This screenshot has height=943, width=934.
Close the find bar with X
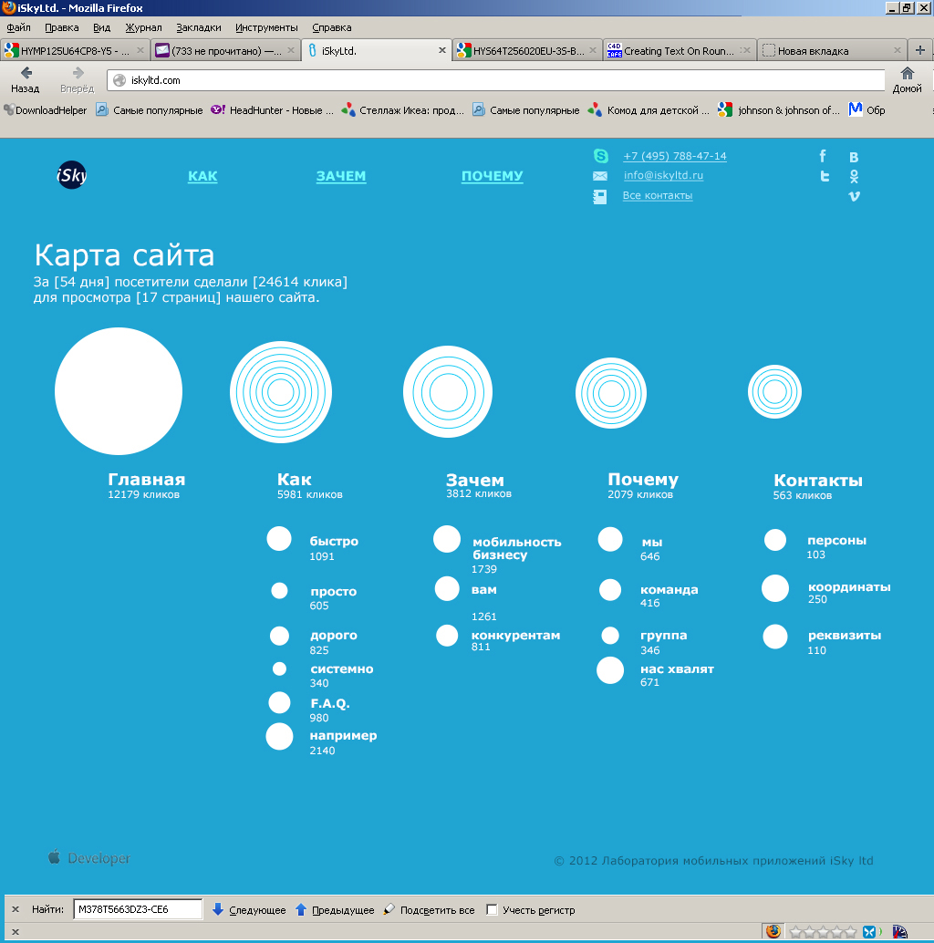tap(16, 909)
